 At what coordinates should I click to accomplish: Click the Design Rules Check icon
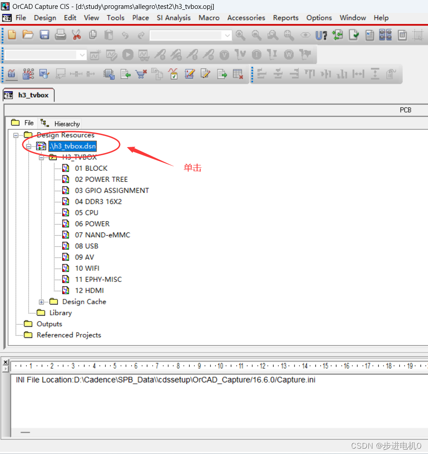pos(354,35)
